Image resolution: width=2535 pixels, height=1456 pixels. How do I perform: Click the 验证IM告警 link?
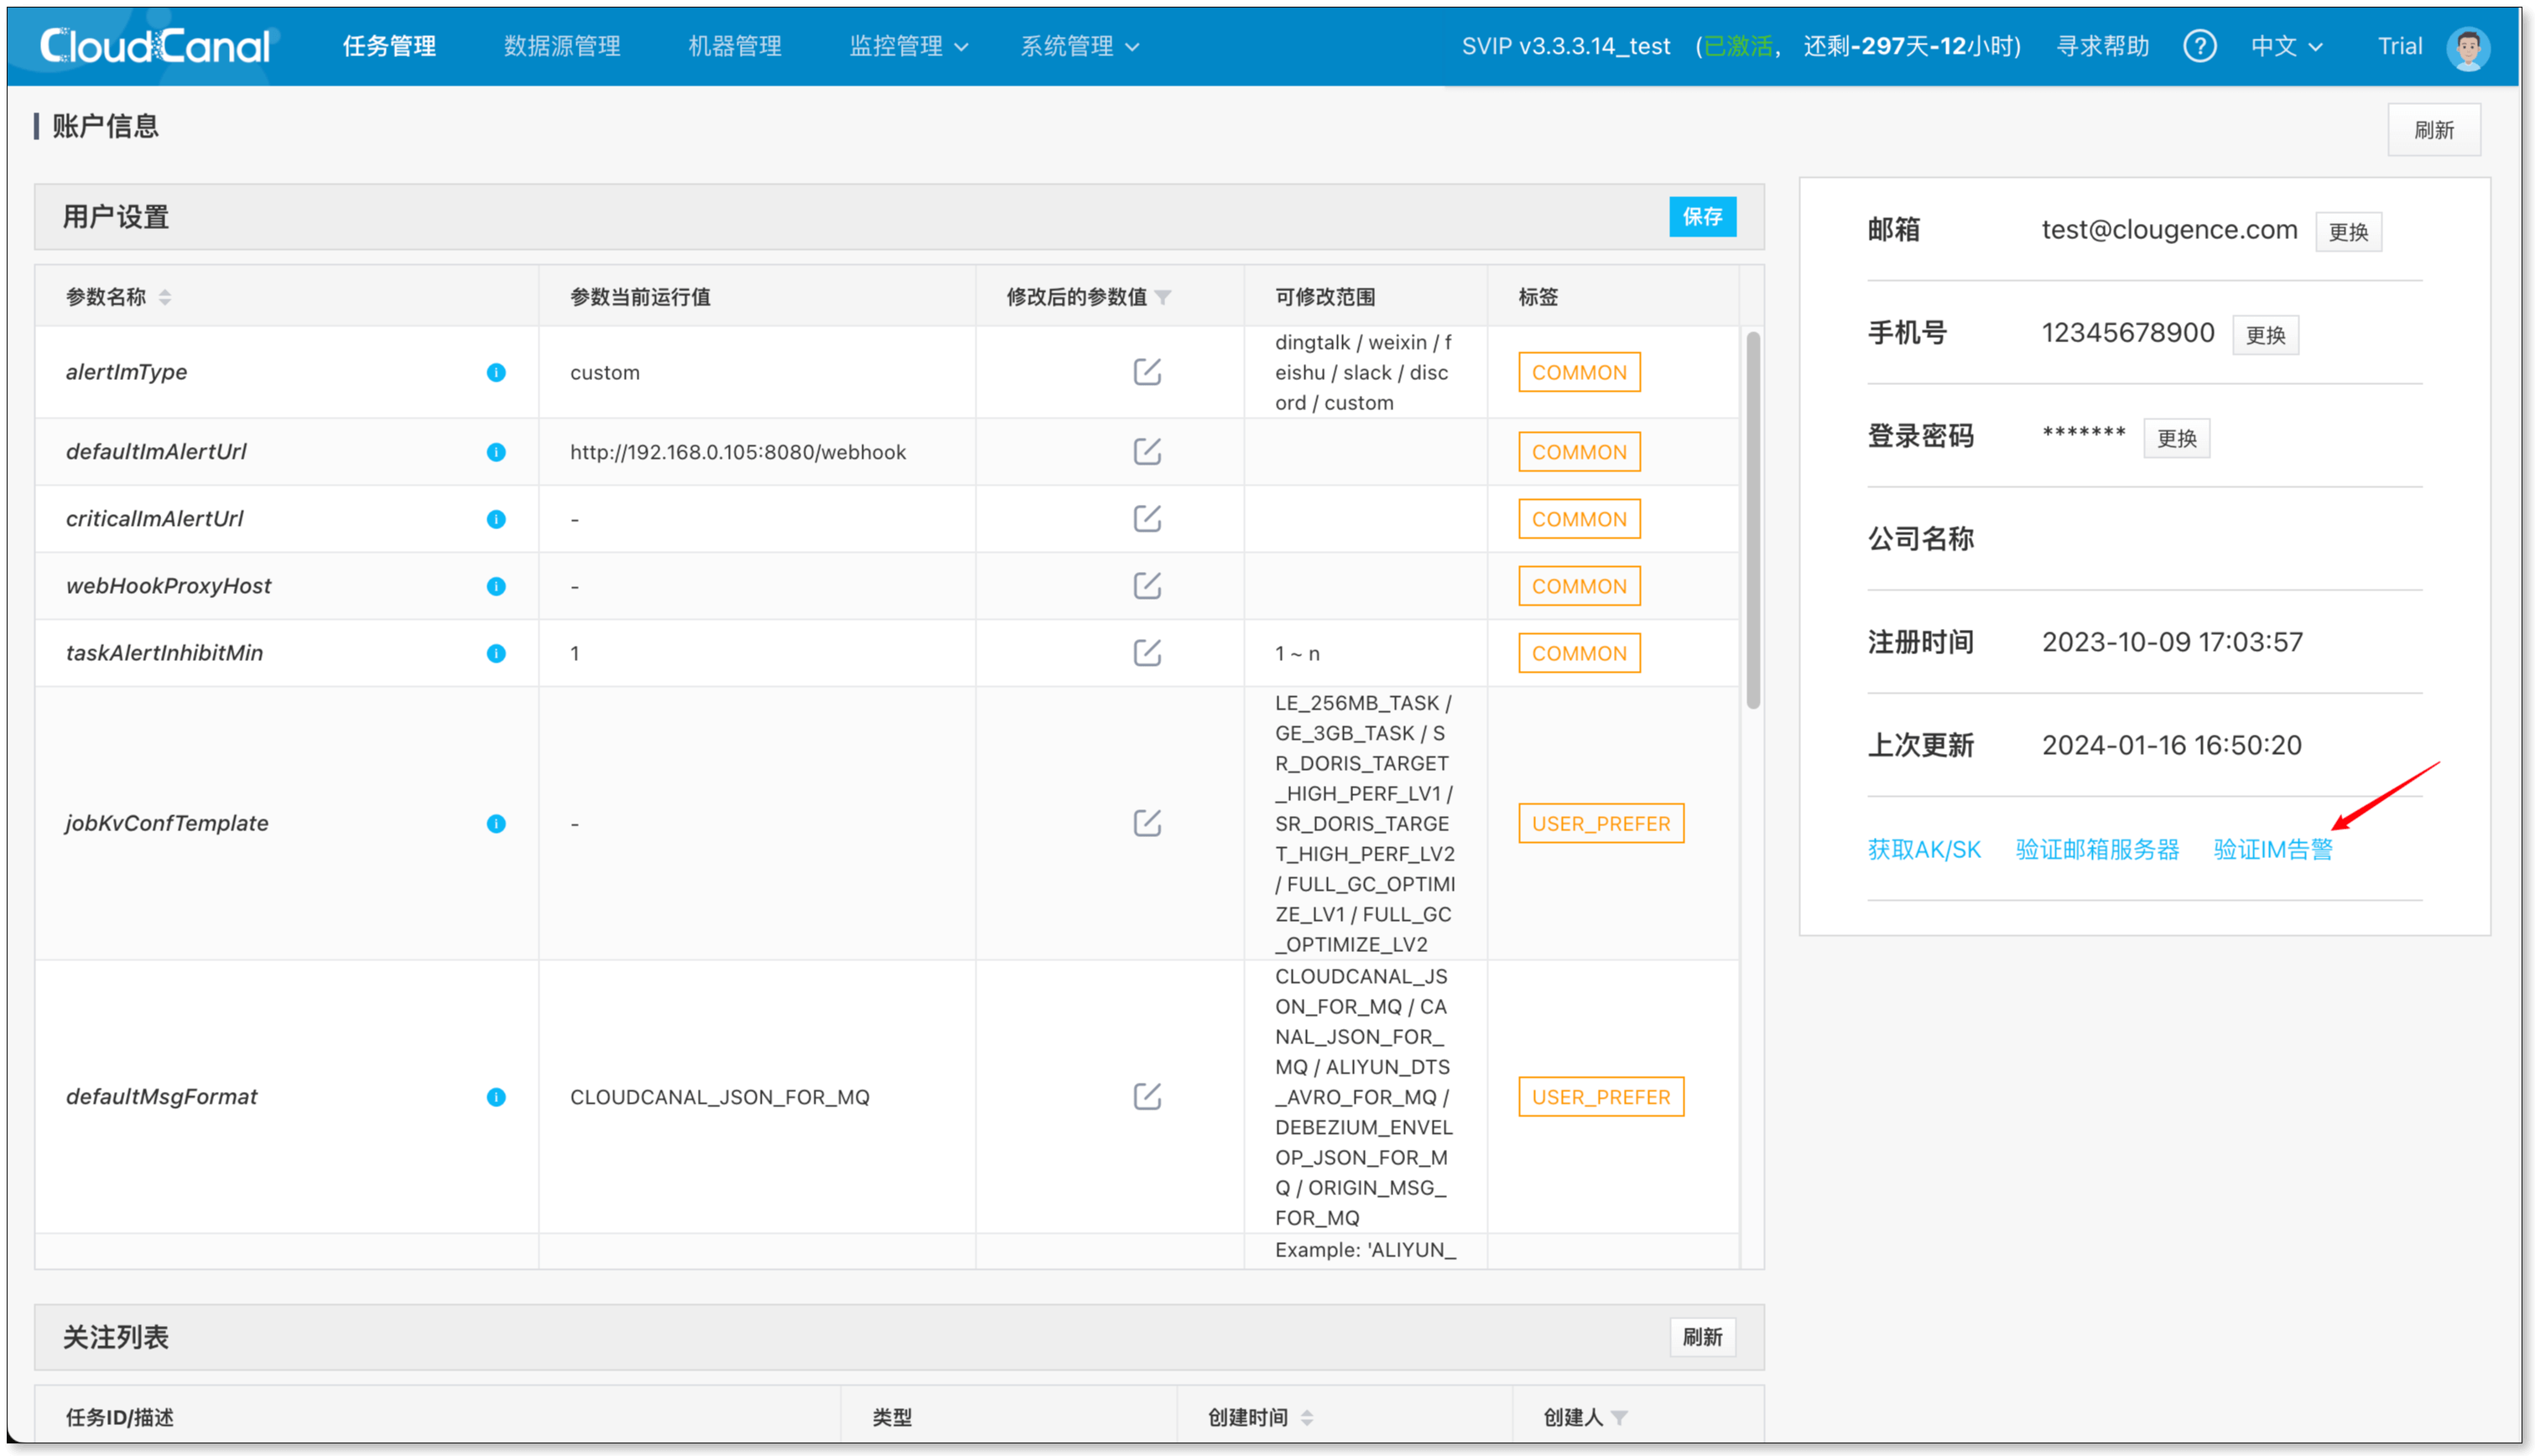tap(2272, 849)
